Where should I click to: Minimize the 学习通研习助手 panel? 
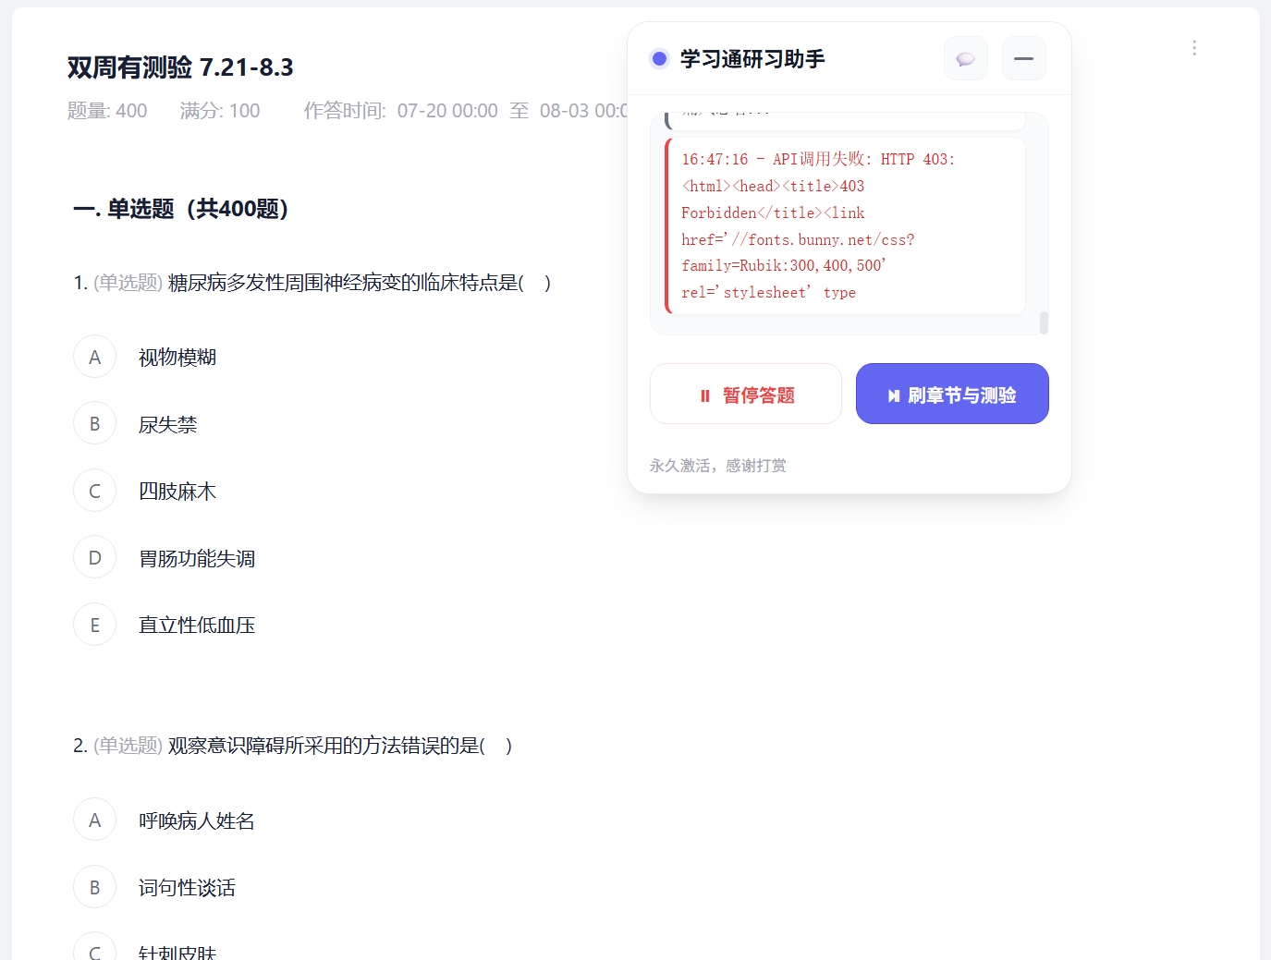1023,59
